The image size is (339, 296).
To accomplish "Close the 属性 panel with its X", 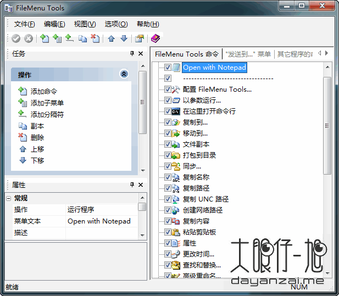I will [x=141, y=185].
